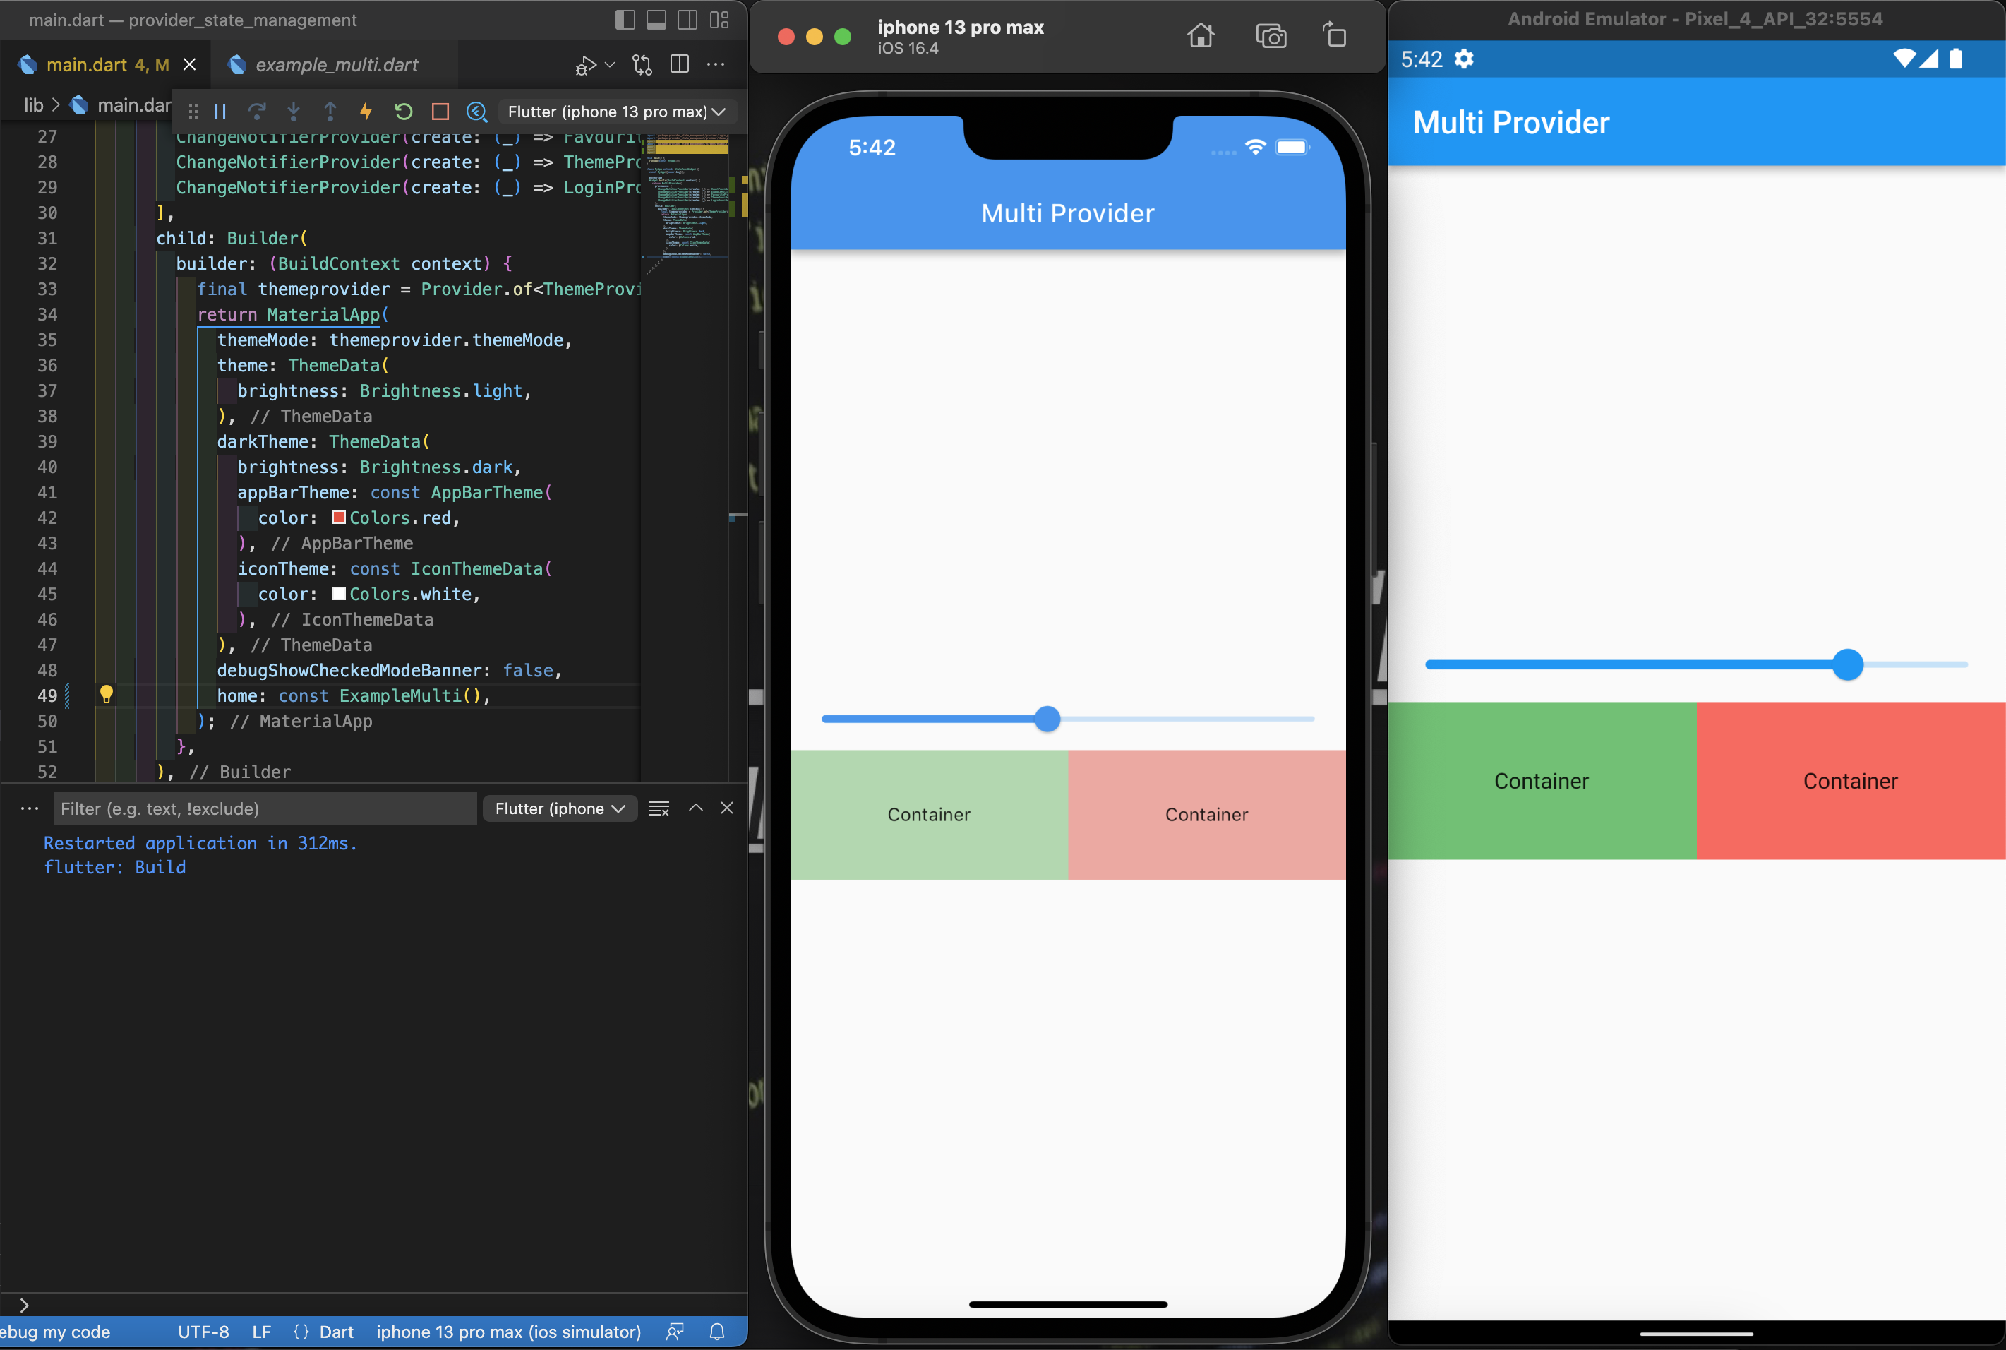Take simulator screenshot with camera icon
The image size is (2006, 1350).
[1271, 36]
